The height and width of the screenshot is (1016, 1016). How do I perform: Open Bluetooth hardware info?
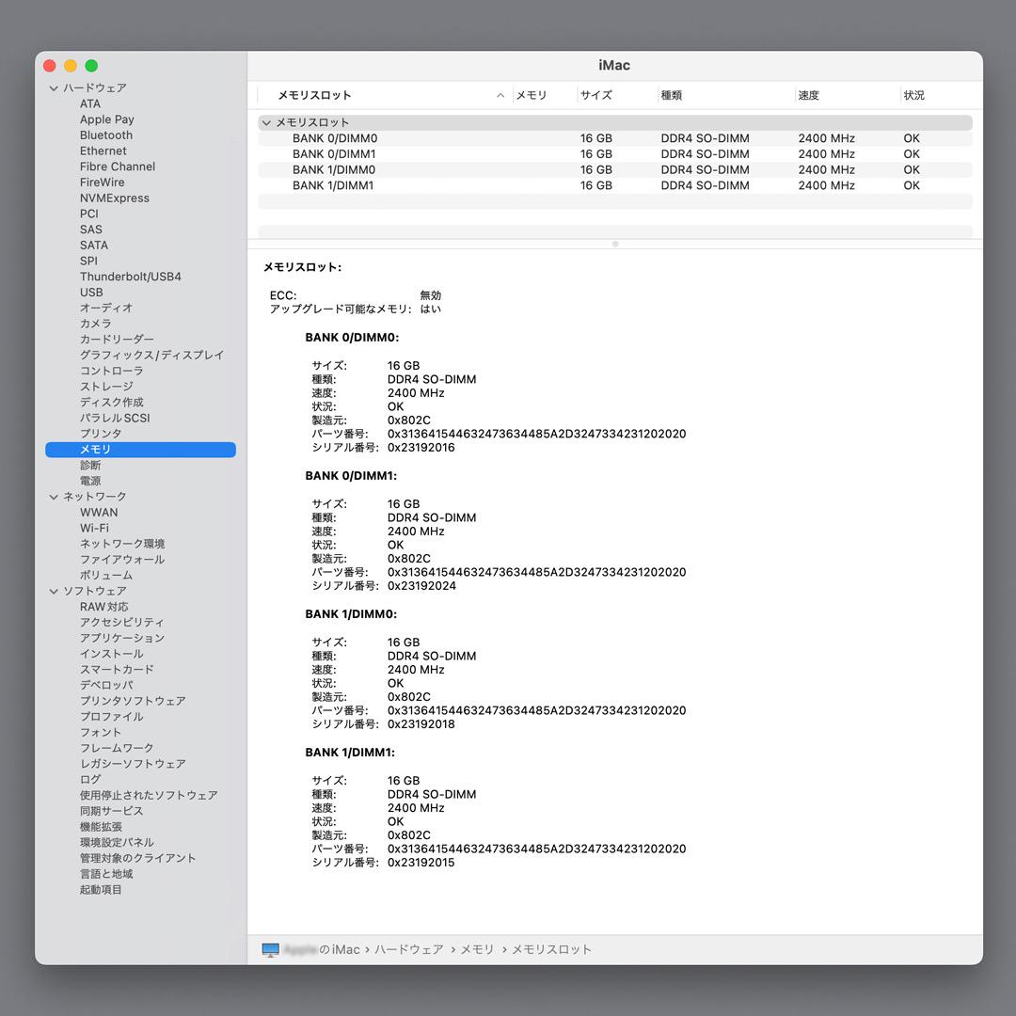[106, 135]
